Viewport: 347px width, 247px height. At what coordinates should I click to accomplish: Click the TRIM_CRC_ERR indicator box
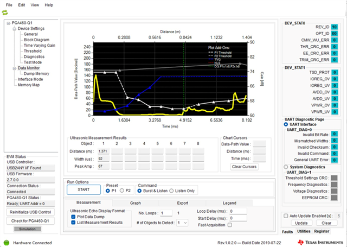pos(335,60)
